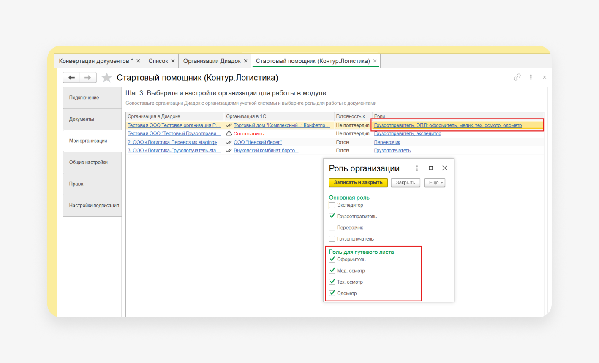This screenshot has width=599, height=363.
Task: Open the Грузополучатель role link in table
Action: coord(392,151)
